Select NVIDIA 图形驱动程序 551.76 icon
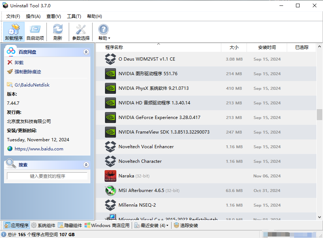This screenshot has width=323, height=238. pyautogui.click(x=110, y=74)
